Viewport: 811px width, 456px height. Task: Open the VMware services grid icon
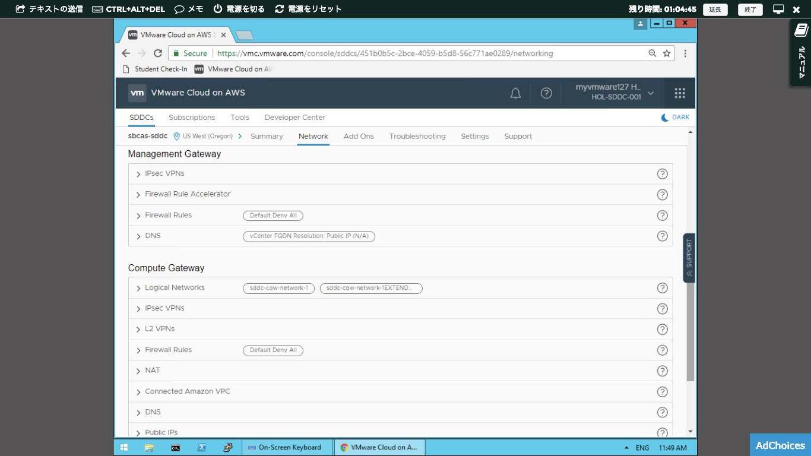point(680,93)
